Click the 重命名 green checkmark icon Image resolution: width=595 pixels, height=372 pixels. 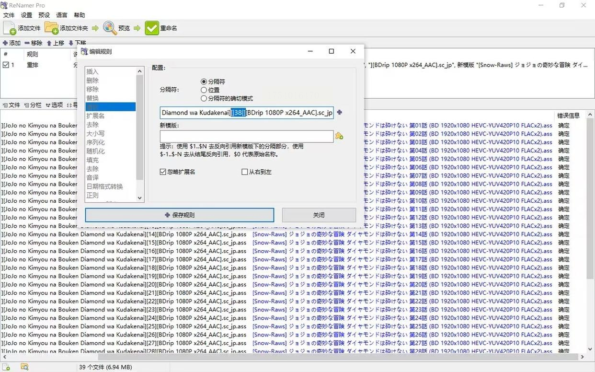tap(152, 28)
